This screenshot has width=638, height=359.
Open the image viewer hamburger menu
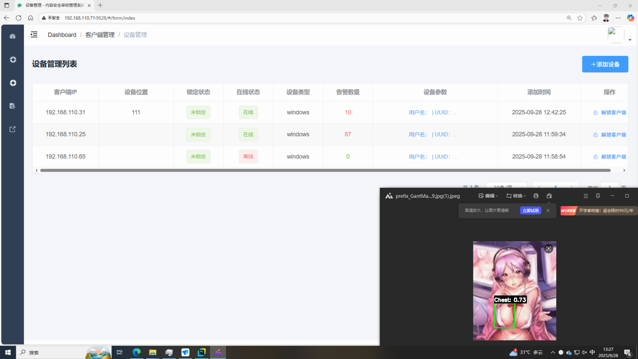[586, 196]
